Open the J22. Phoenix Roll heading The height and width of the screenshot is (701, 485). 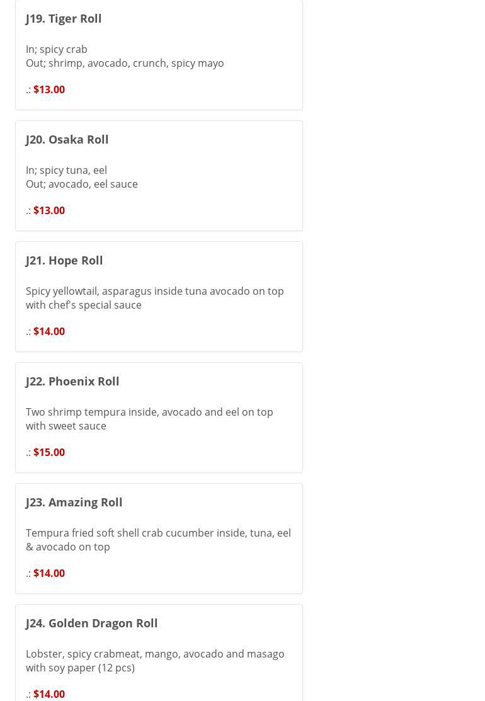72,381
